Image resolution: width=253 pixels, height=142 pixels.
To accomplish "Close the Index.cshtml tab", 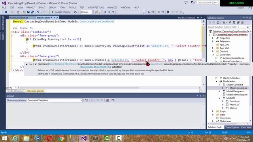I will coord(57,17).
